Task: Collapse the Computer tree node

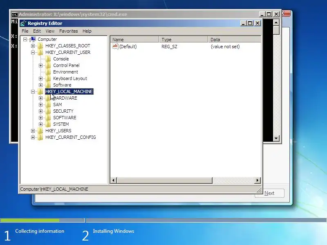Action: click(25, 39)
